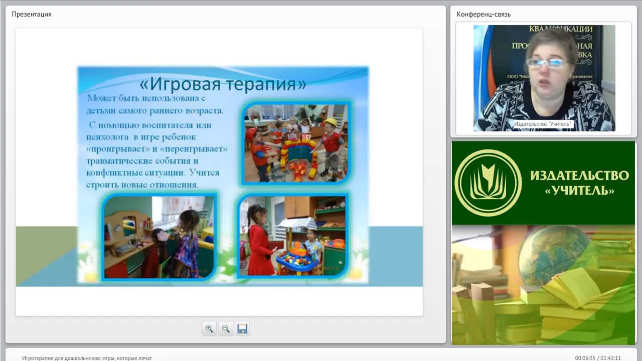The image size is (642, 361).
Task: Click the slide body paragraph text
Action: [157, 141]
